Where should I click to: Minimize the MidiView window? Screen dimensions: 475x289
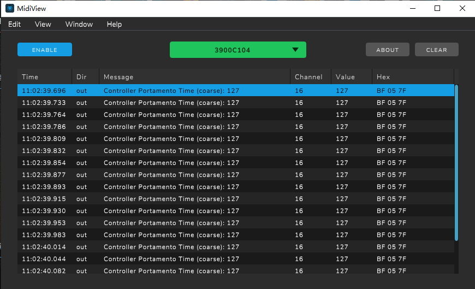click(412, 8)
